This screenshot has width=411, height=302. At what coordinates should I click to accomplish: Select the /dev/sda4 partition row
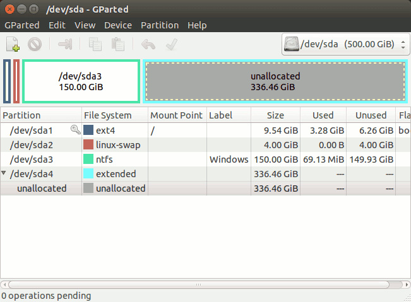(x=206, y=174)
